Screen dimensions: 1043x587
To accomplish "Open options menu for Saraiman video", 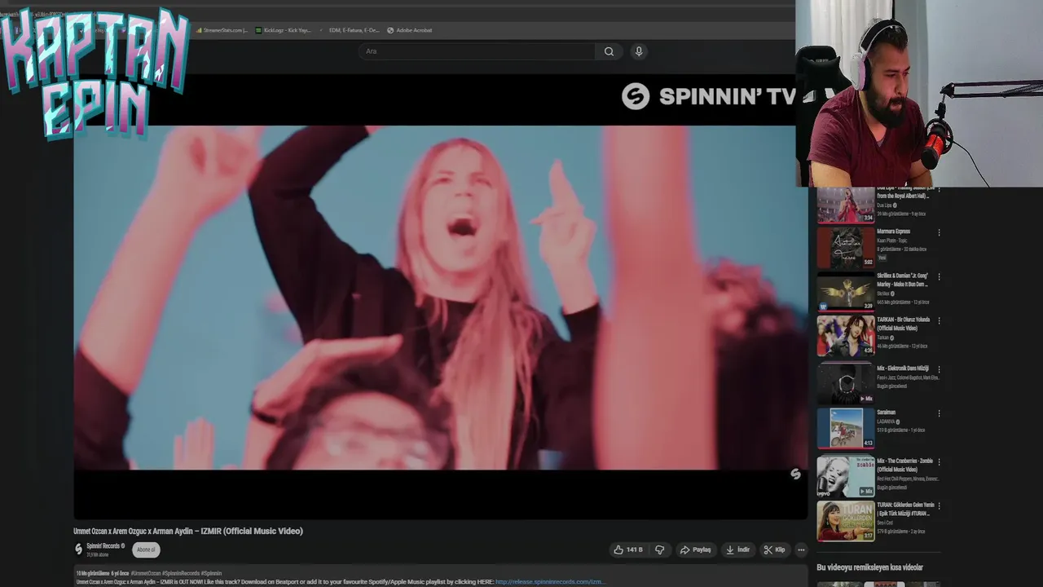I will click(939, 413).
